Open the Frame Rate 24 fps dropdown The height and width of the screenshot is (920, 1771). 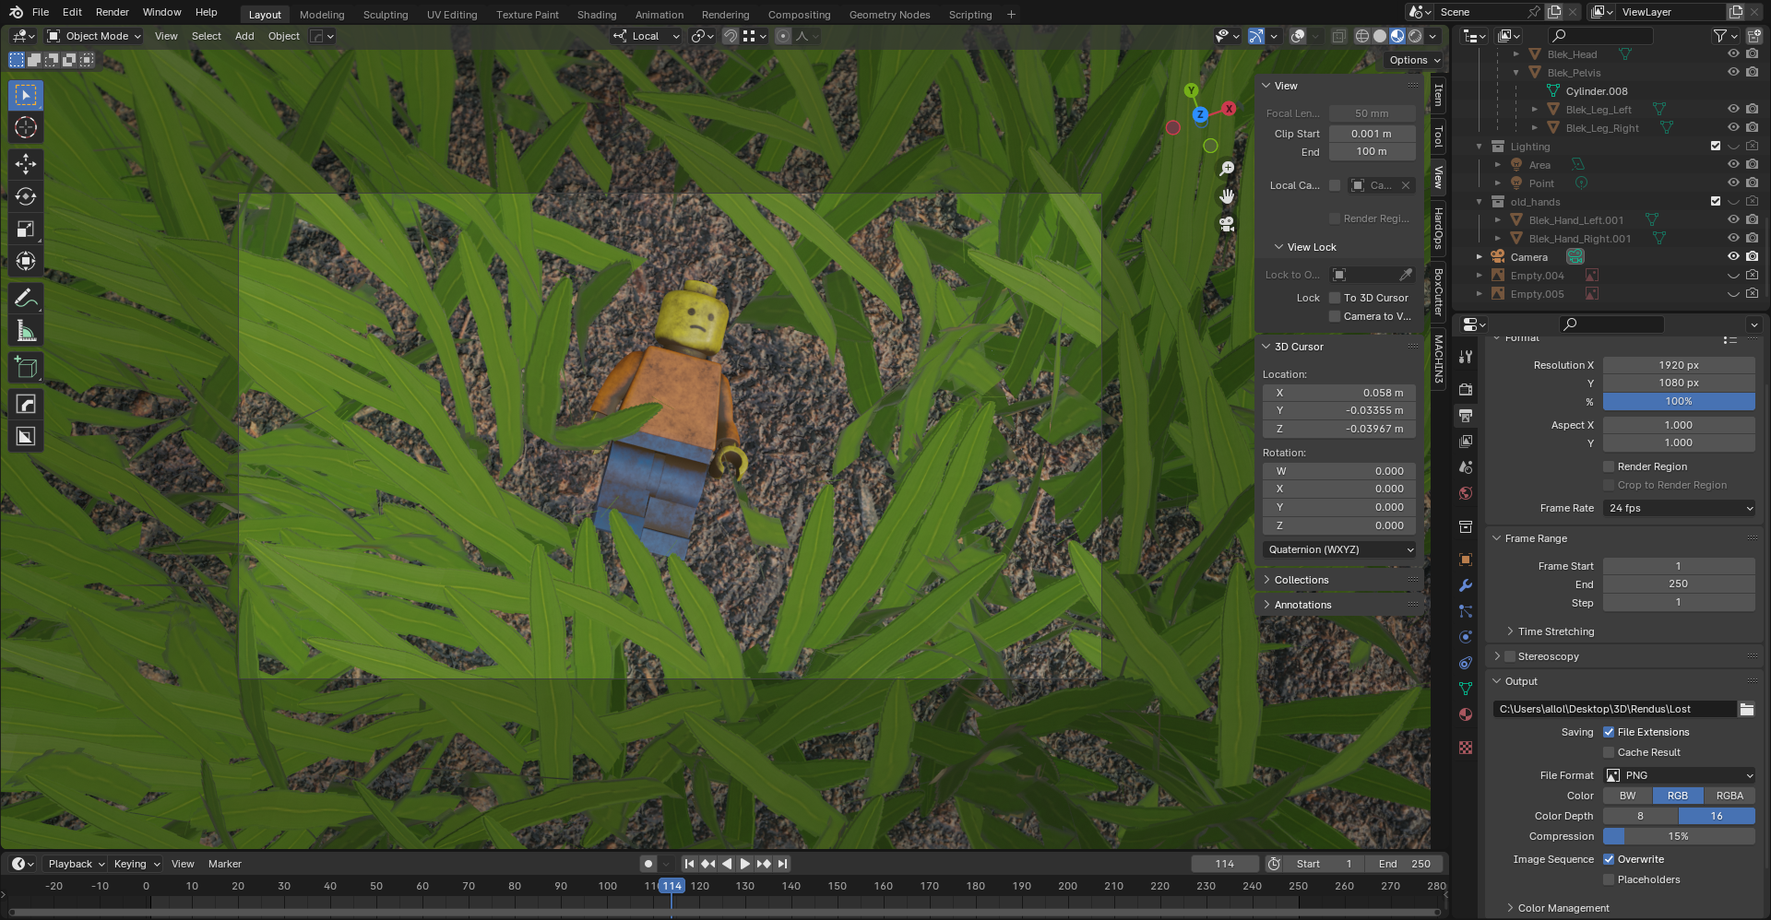[1679, 508]
